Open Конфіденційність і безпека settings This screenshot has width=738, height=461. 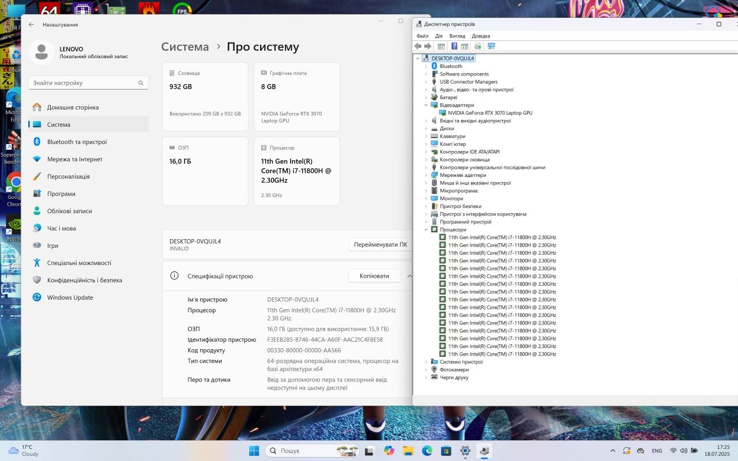(x=89, y=280)
